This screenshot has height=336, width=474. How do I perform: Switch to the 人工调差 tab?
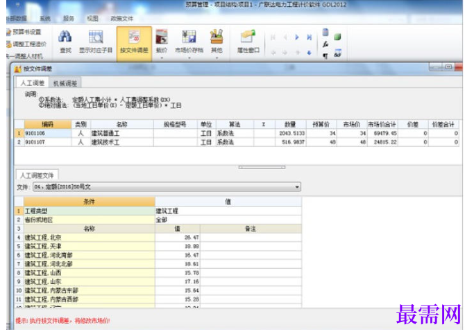click(x=33, y=83)
